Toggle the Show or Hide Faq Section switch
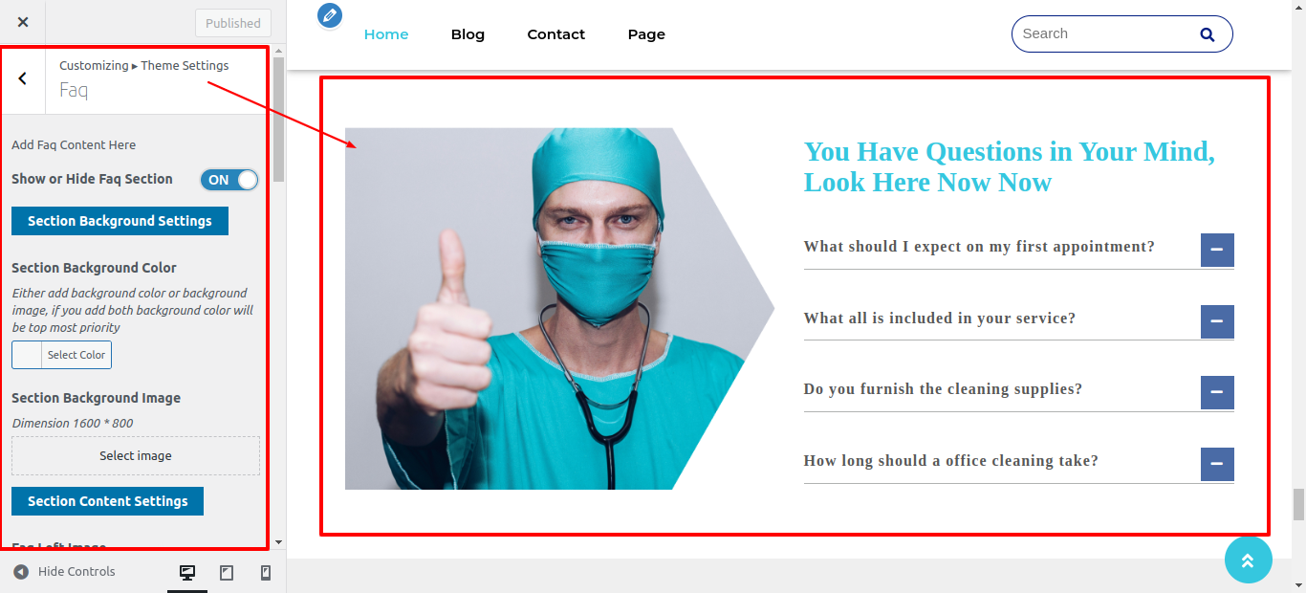This screenshot has height=593, width=1306. pyautogui.click(x=229, y=180)
